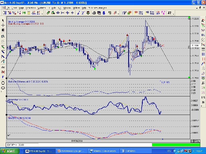
Task: Open the Utilities menu
Action: pos(76,8)
